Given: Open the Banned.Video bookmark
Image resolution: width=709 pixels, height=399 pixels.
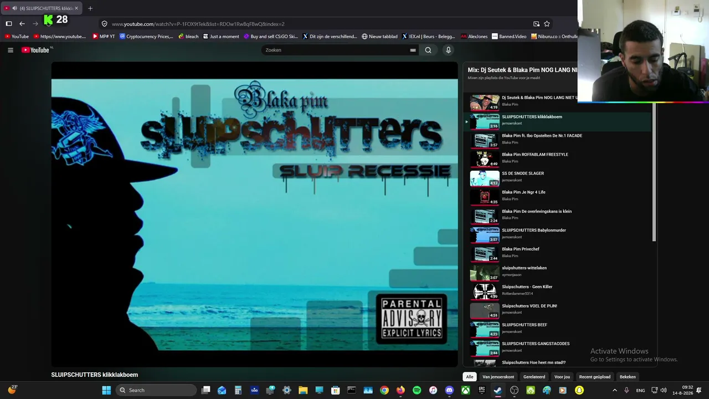Looking at the screenshot, I should [x=509, y=37].
